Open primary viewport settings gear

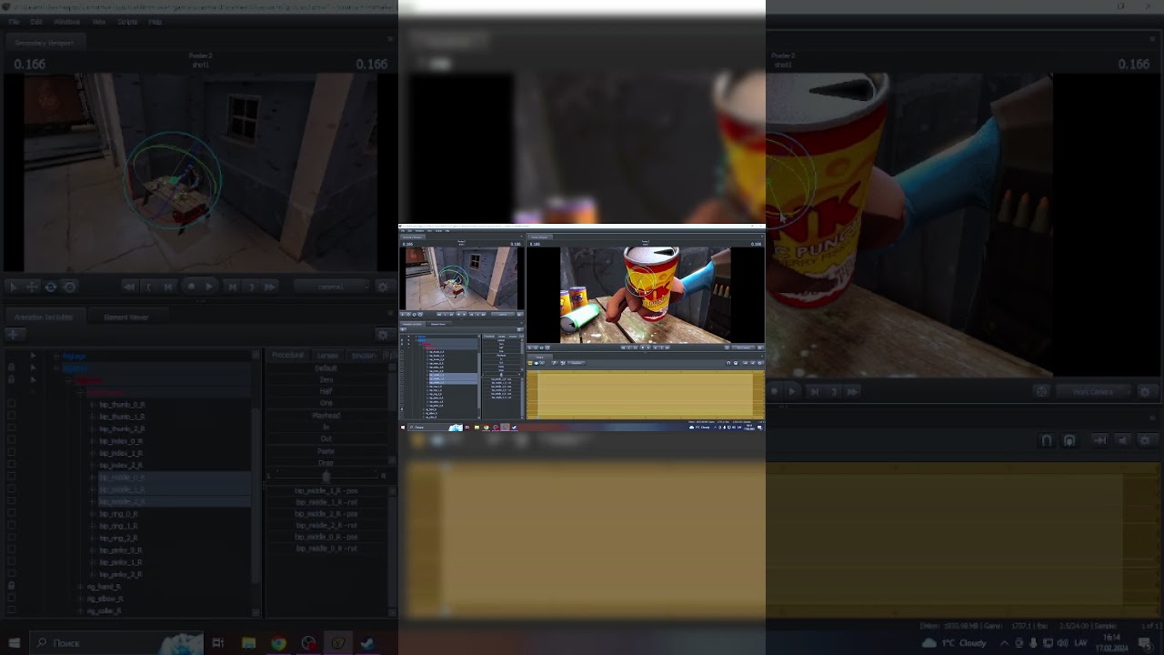coord(1146,391)
